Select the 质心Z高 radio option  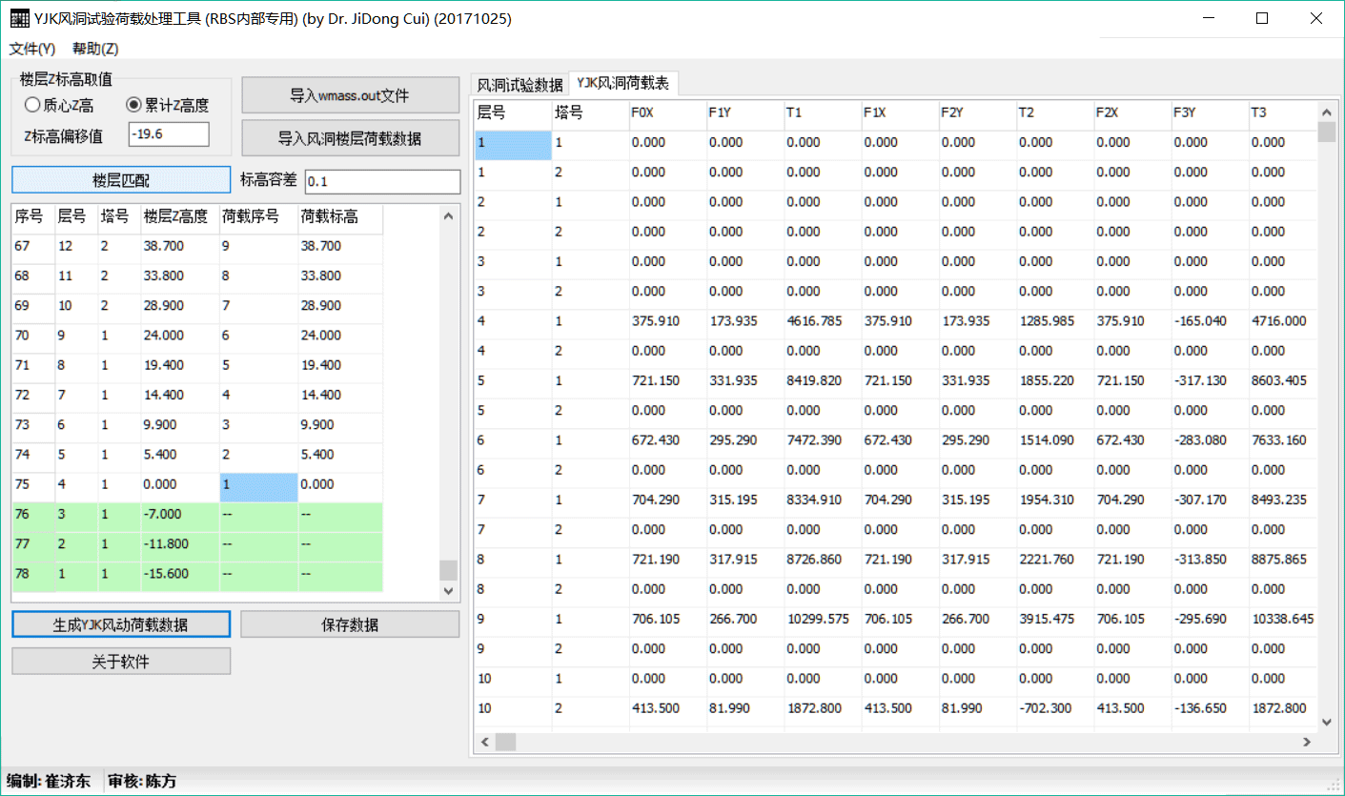(59, 106)
